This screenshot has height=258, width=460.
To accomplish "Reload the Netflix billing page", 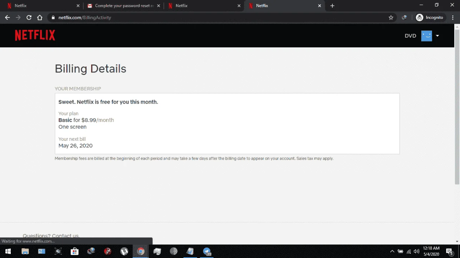I will point(29,17).
